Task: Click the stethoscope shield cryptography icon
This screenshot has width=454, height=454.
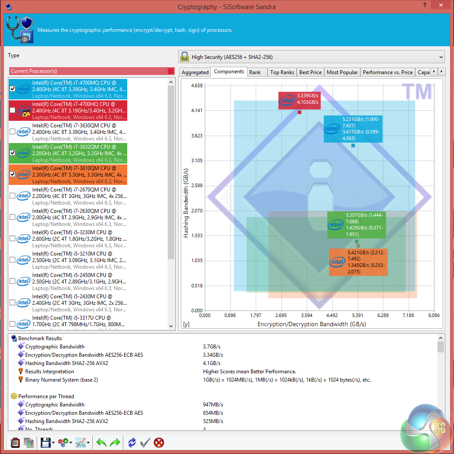Action: click(20, 29)
